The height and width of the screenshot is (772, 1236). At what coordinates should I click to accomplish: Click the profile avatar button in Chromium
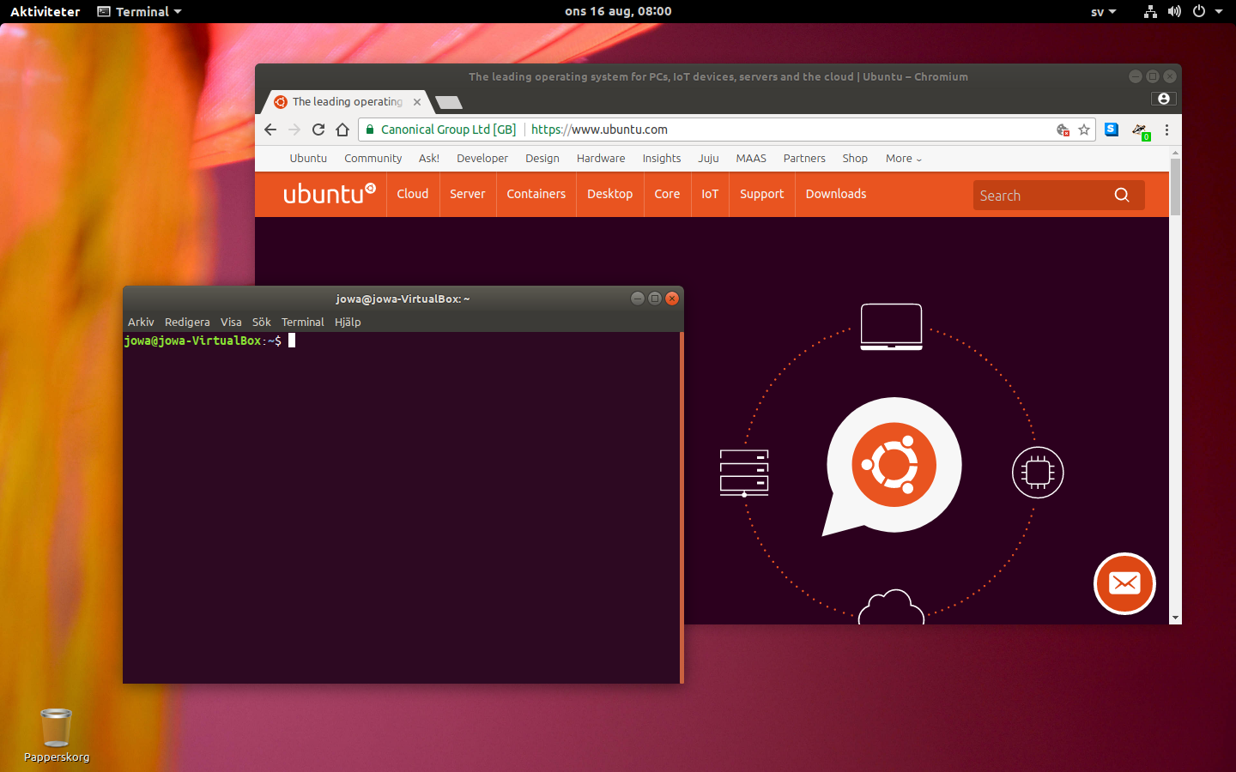click(x=1163, y=99)
